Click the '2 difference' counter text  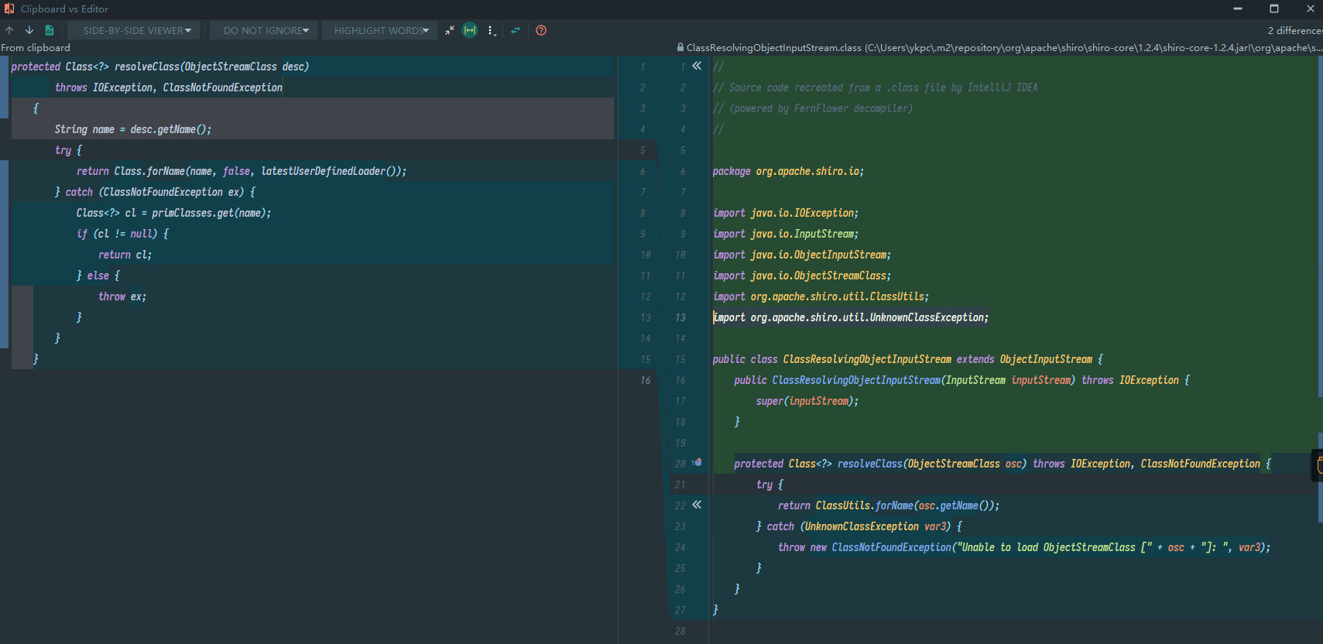1295,30
